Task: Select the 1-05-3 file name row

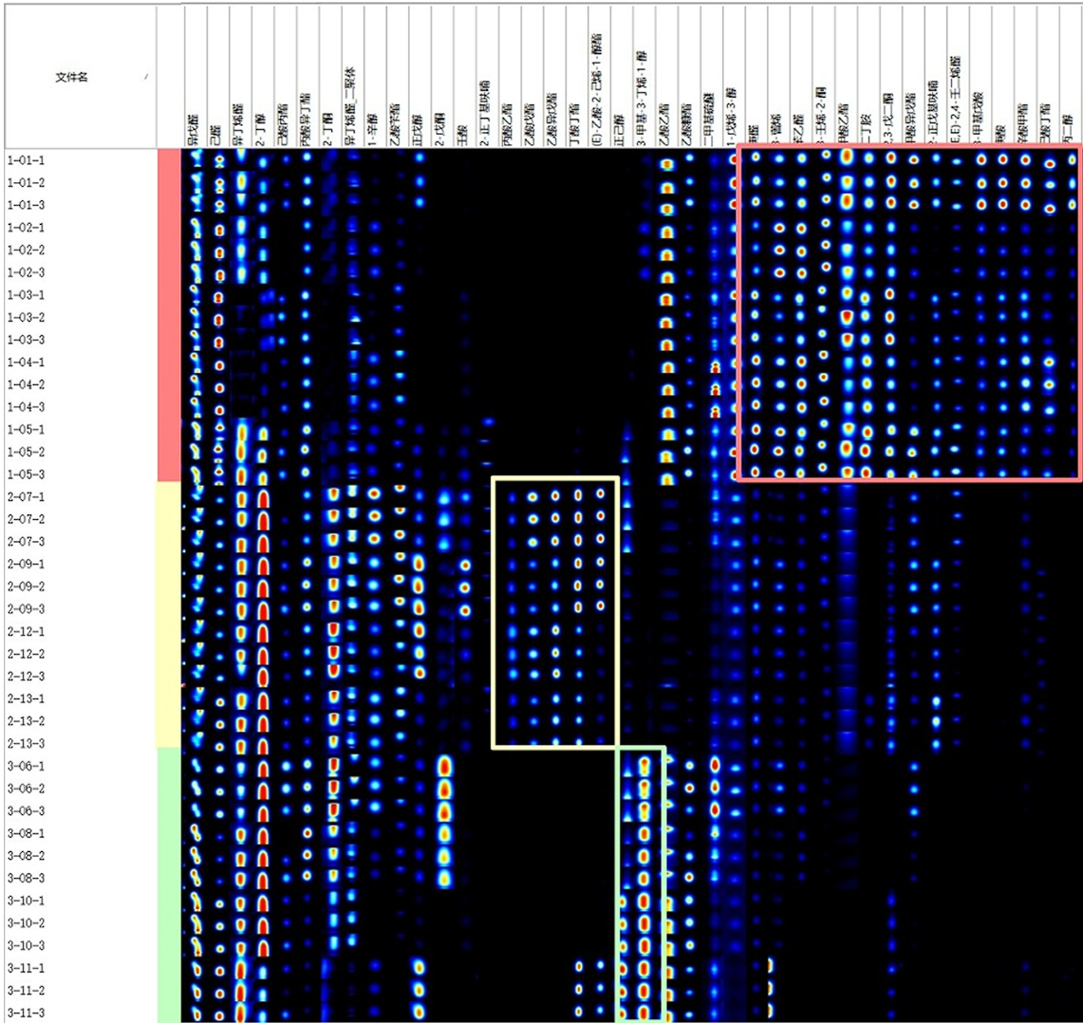Action: (x=26, y=474)
